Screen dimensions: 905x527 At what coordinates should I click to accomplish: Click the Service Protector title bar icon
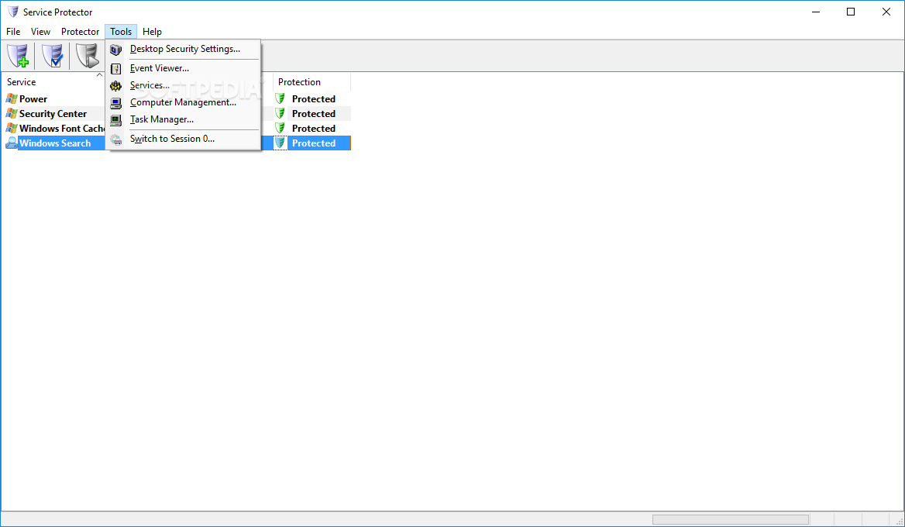[12, 12]
